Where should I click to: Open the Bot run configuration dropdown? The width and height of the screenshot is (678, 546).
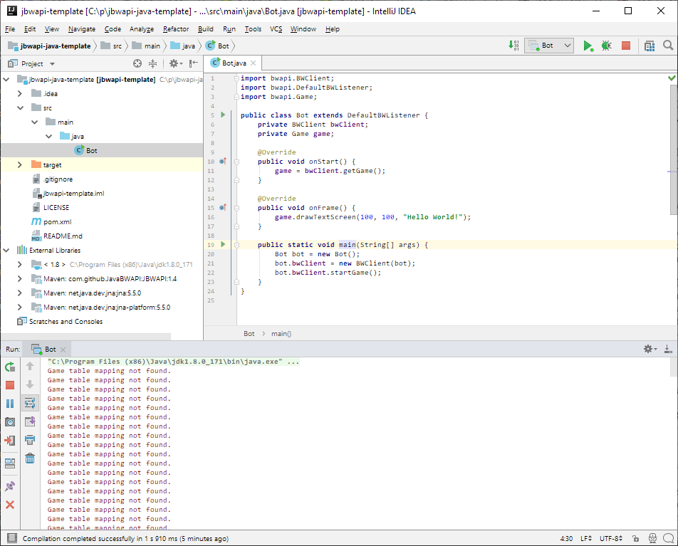pyautogui.click(x=549, y=46)
